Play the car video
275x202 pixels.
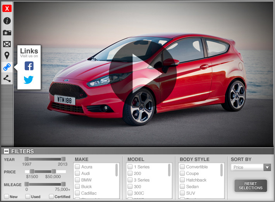[x=143, y=73]
